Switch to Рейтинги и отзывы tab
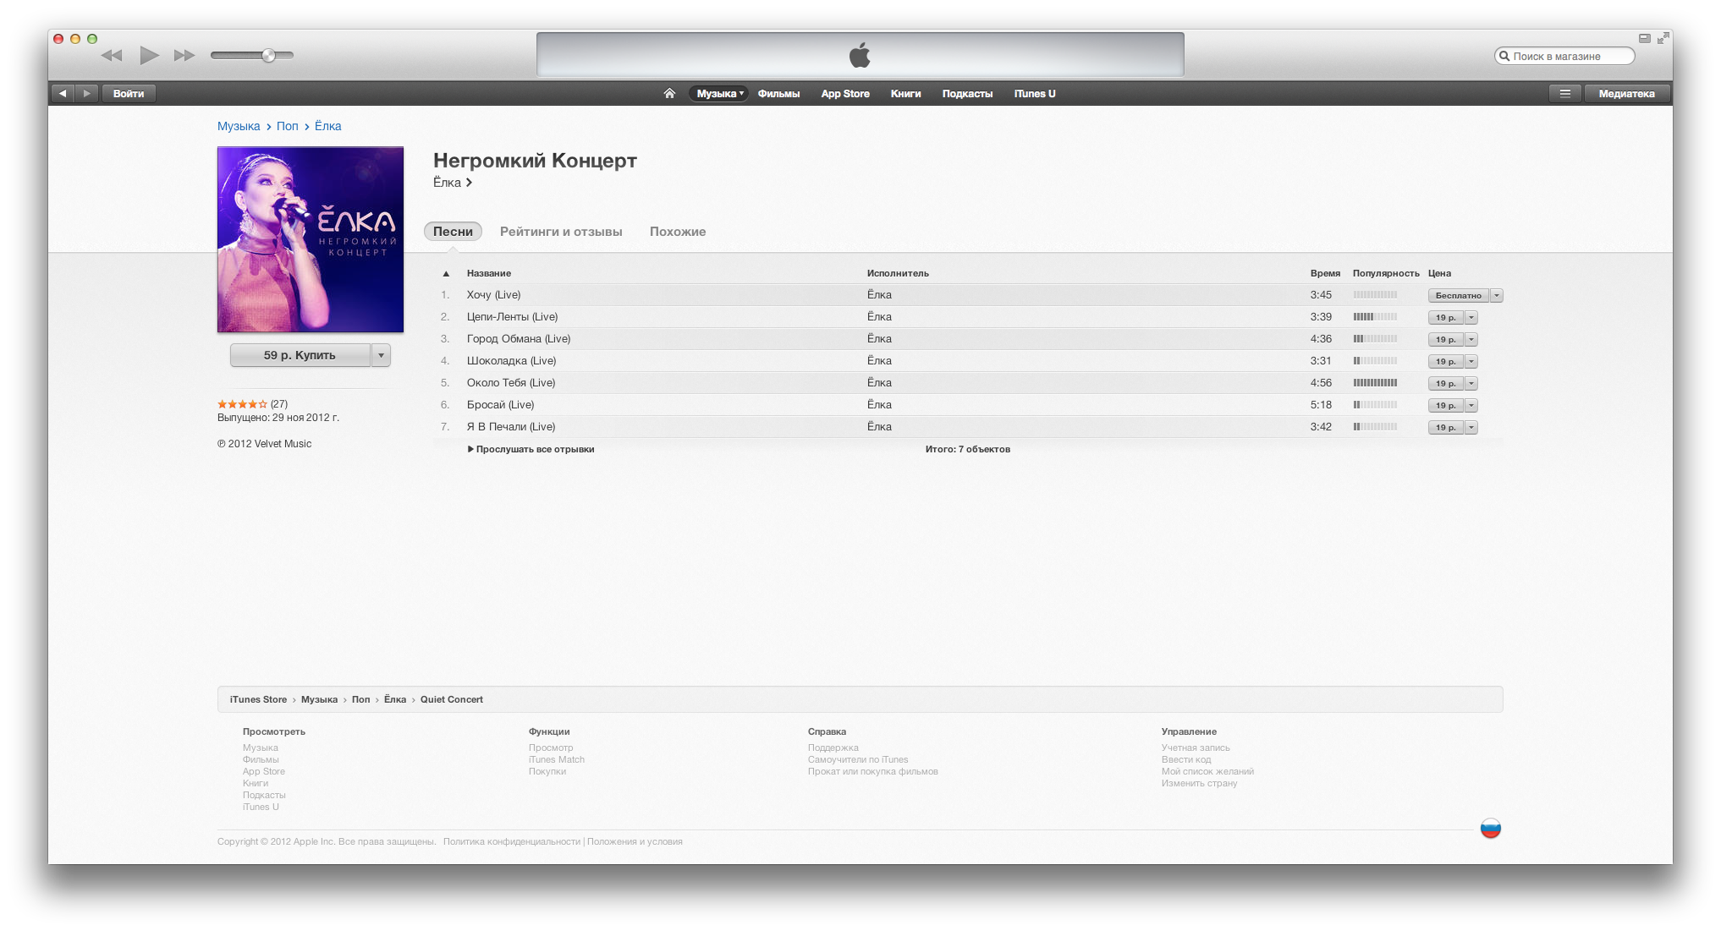Image resolution: width=1721 pixels, height=931 pixels. tap(561, 232)
